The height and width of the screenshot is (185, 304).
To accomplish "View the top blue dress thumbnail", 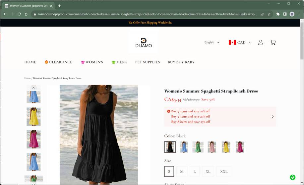I will (33, 96).
